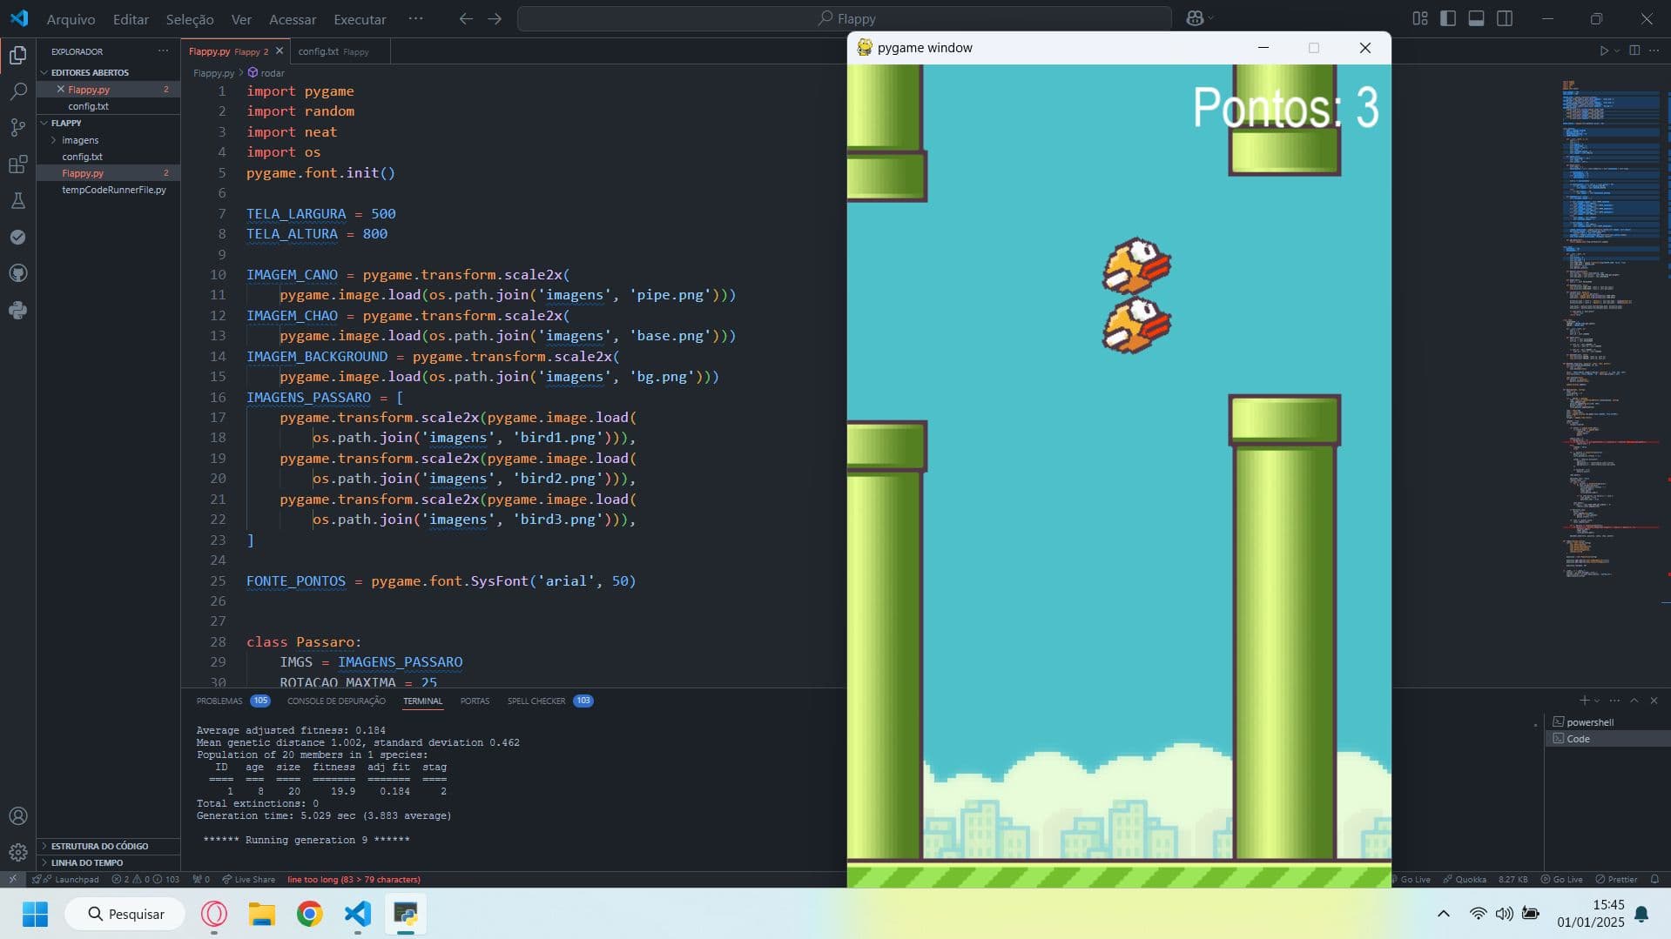Close the Flappy.py editor tab
The width and height of the screenshot is (1671, 939).
[280, 51]
